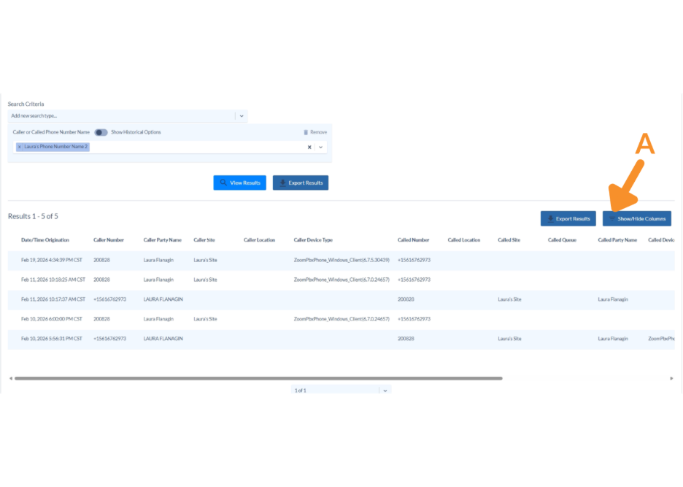Click the Caller Device Type column header

pyautogui.click(x=313, y=239)
